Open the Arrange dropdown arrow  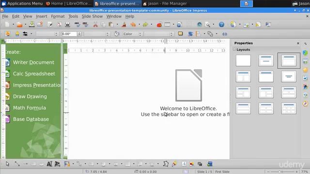(217, 34)
